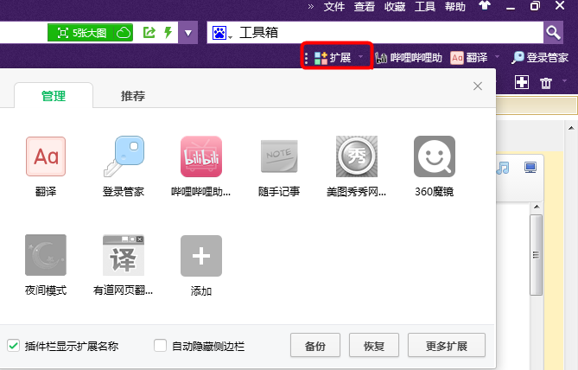Open the Baidu paw search engine selector
Image resolution: width=578 pixels, height=370 pixels.
coord(221,33)
